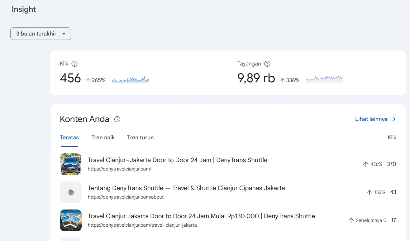Click the about page logo thumbnail
This screenshot has width=410, height=241.
71,192
